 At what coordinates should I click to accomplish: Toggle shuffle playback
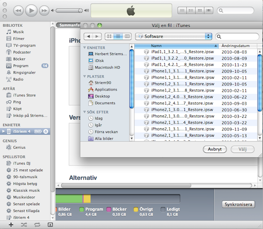(x=24, y=225)
